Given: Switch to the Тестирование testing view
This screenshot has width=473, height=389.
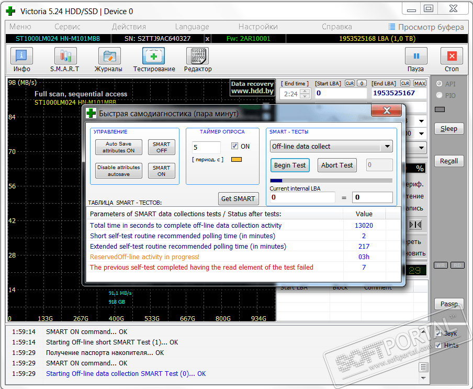Looking at the screenshot, I should [x=154, y=60].
